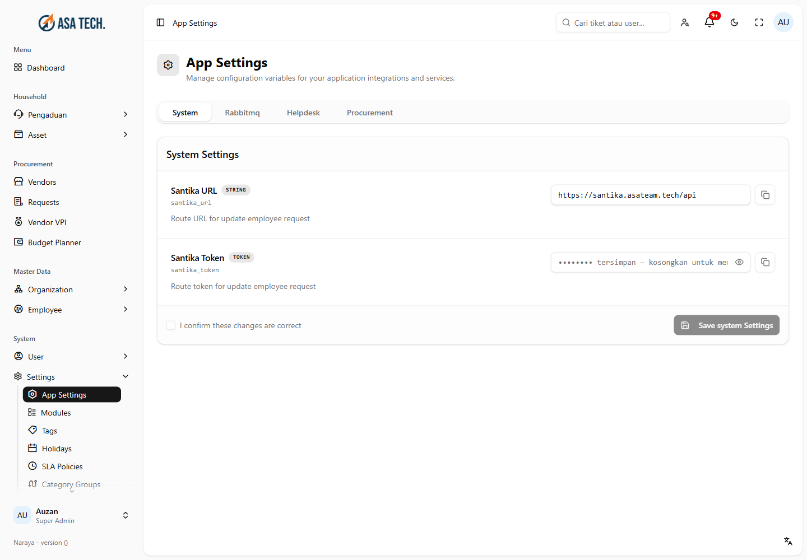807x560 pixels.
Task: Click Save system Settings button
Action: point(726,325)
